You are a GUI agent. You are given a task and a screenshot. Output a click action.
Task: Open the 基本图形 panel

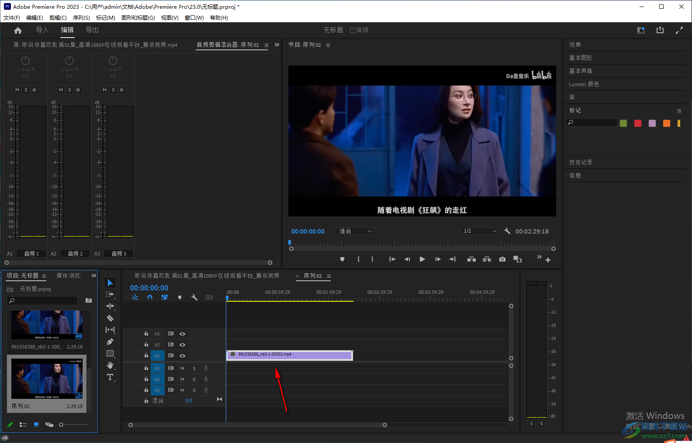[581, 58]
